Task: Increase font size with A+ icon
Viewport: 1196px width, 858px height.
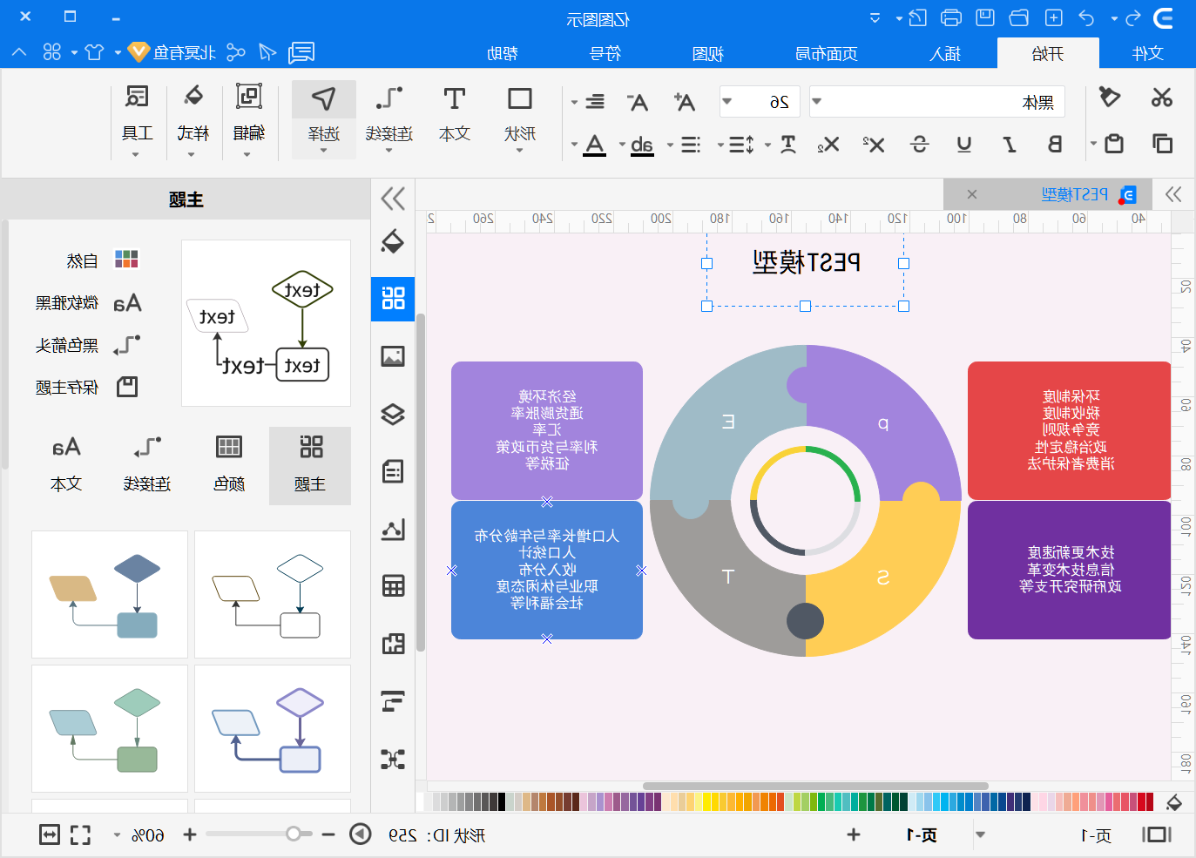Action: click(x=684, y=102)
